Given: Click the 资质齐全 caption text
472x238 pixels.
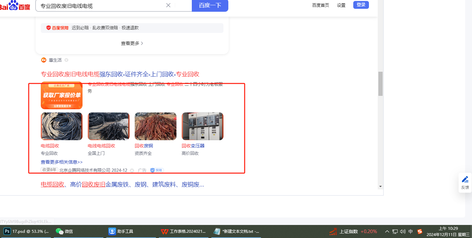Looking at the screenshot, I should tap(143, 153).
